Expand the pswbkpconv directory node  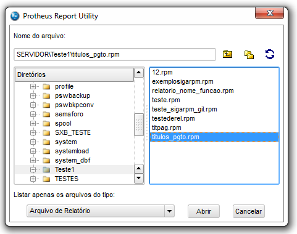coord(33,105)
